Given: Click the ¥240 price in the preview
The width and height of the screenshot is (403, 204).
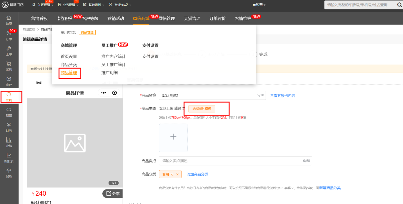Looking at the screenshot, I should click(x=39, y=193).
